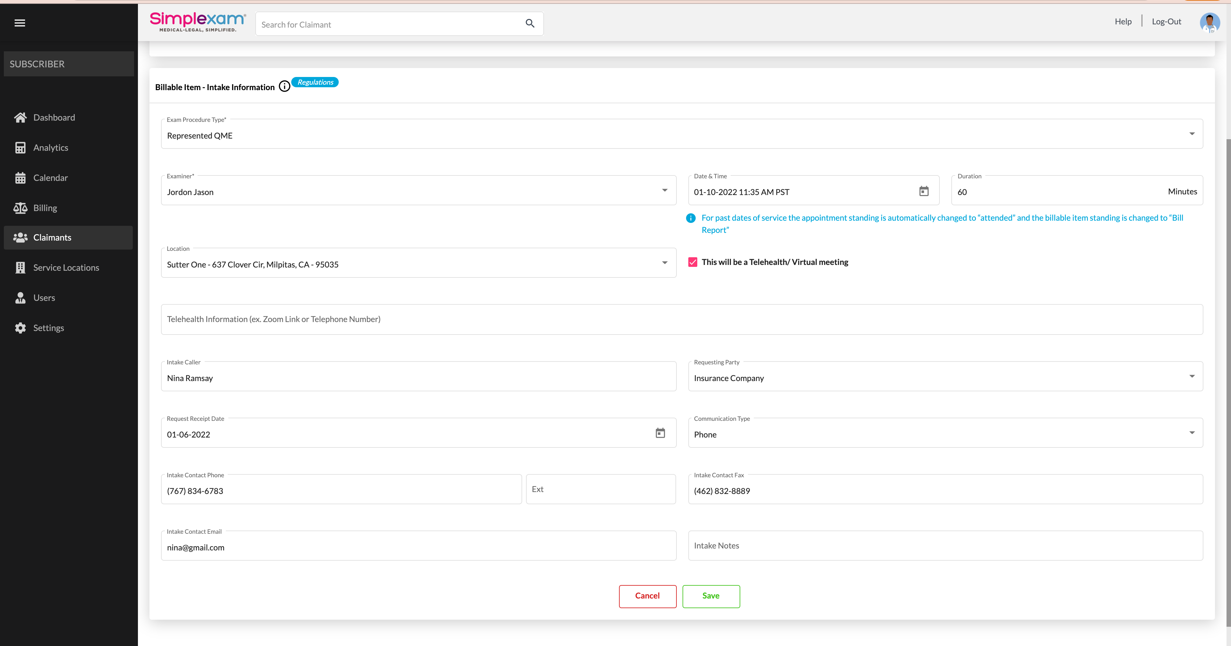Click the Save button
The width and height of the screenshot is (1231, 646).
(x=710, y=596)
